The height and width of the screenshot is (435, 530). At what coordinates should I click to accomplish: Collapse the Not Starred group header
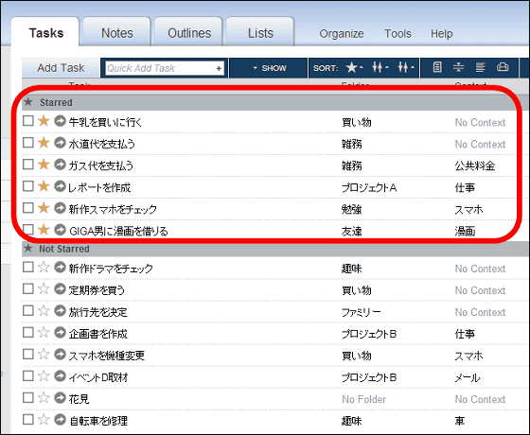tap(275, 249)
